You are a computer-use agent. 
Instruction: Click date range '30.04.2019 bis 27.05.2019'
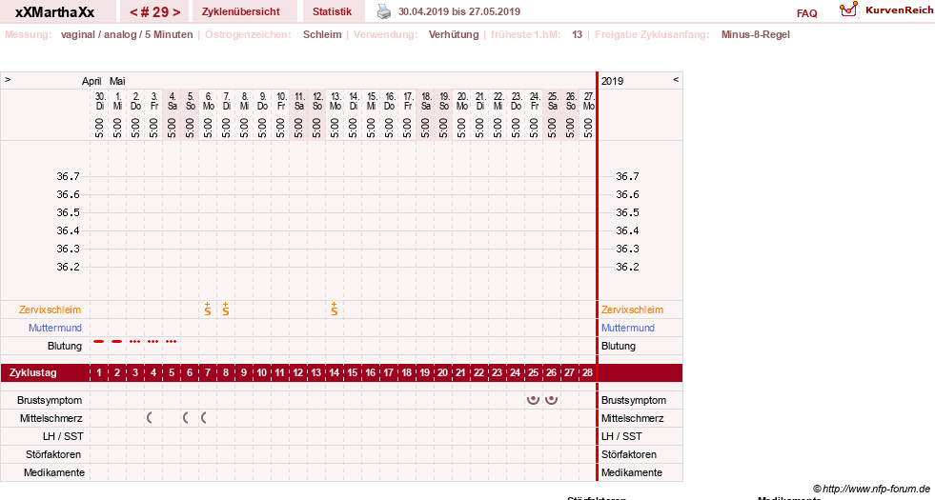(x=459, y=11)
